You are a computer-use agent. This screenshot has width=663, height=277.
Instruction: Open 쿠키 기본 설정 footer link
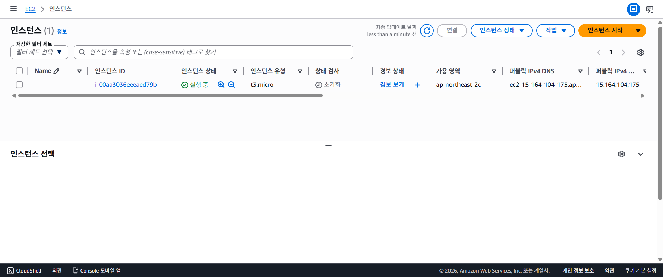[641, 271]
